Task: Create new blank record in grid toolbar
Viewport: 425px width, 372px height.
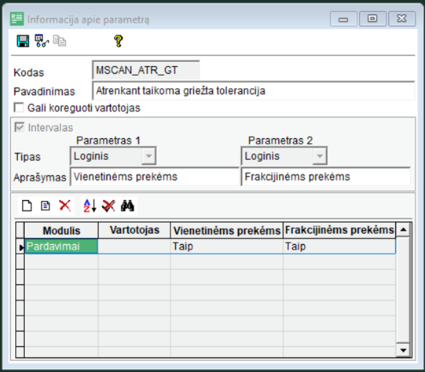Action: pyautogui.click(x=27, y=206)
